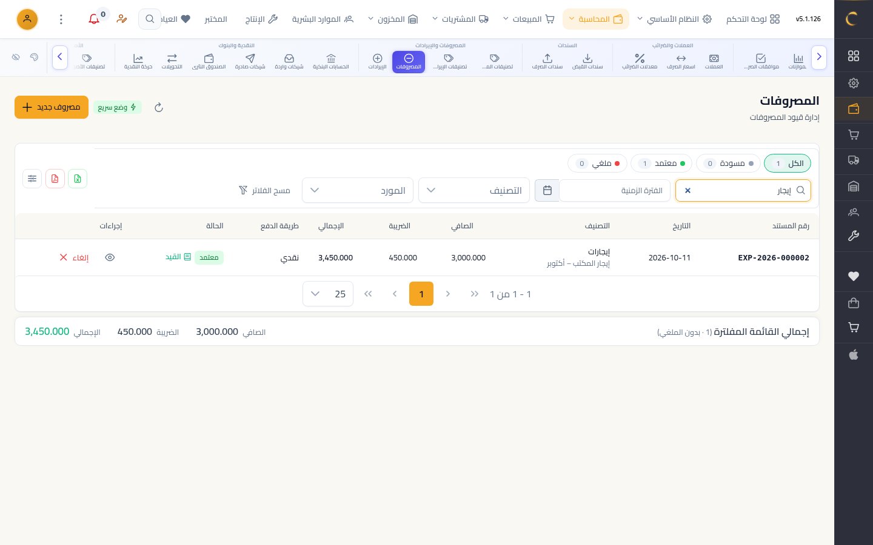Screen dimensions: 873x545
Task: Clear the search text with X
Action: coord(687,190)
